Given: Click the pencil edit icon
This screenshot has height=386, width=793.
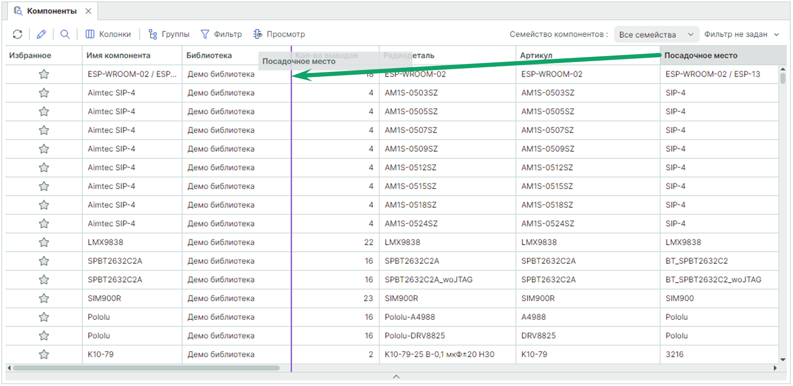Looking at the screenshot, I should point(41,34).
